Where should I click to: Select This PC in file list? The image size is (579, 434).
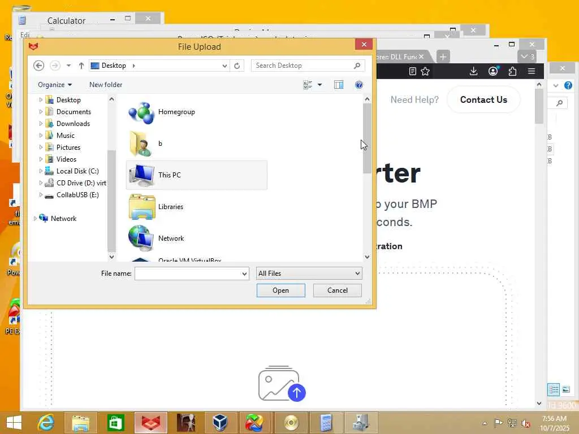(196, 175)
